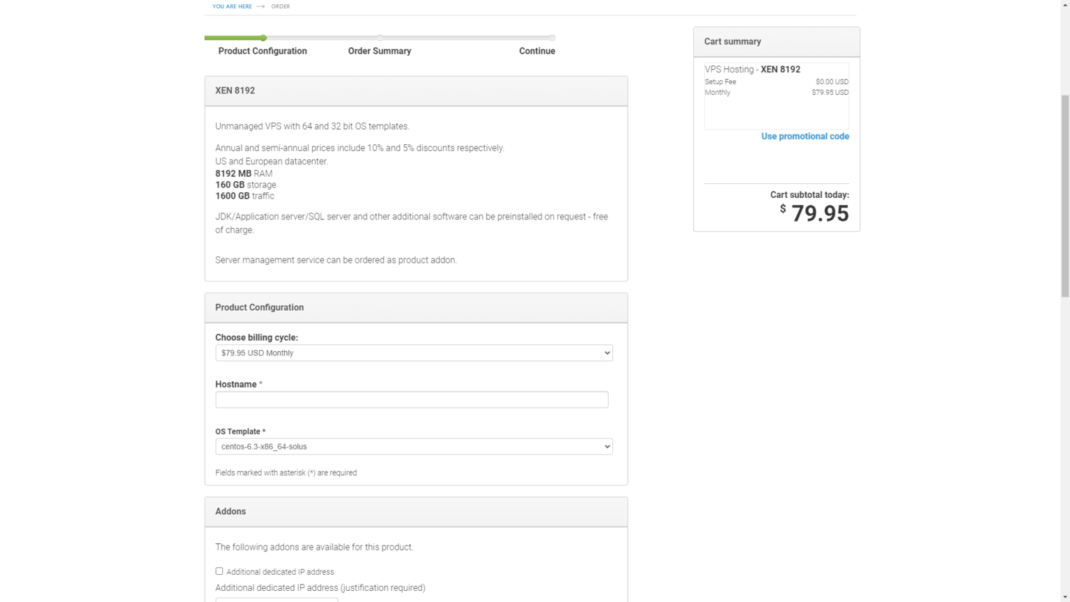The image size is (1070, 602).
Task: Click the Use promotional code link
Action: coord(805,137)
